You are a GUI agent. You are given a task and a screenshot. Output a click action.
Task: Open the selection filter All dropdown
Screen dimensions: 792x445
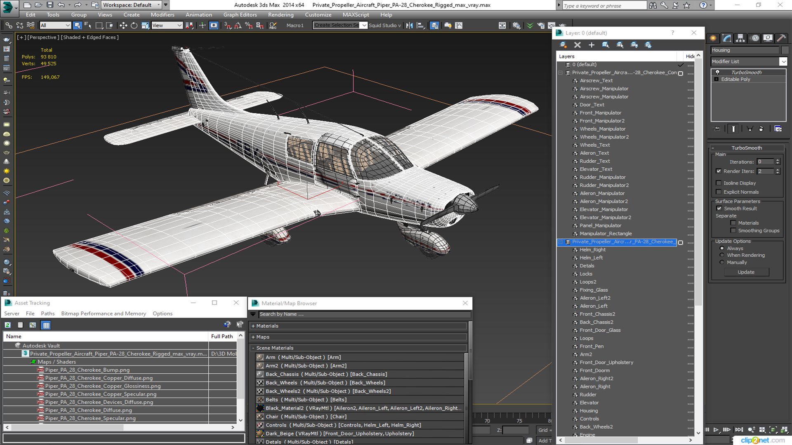coord(56,26)
